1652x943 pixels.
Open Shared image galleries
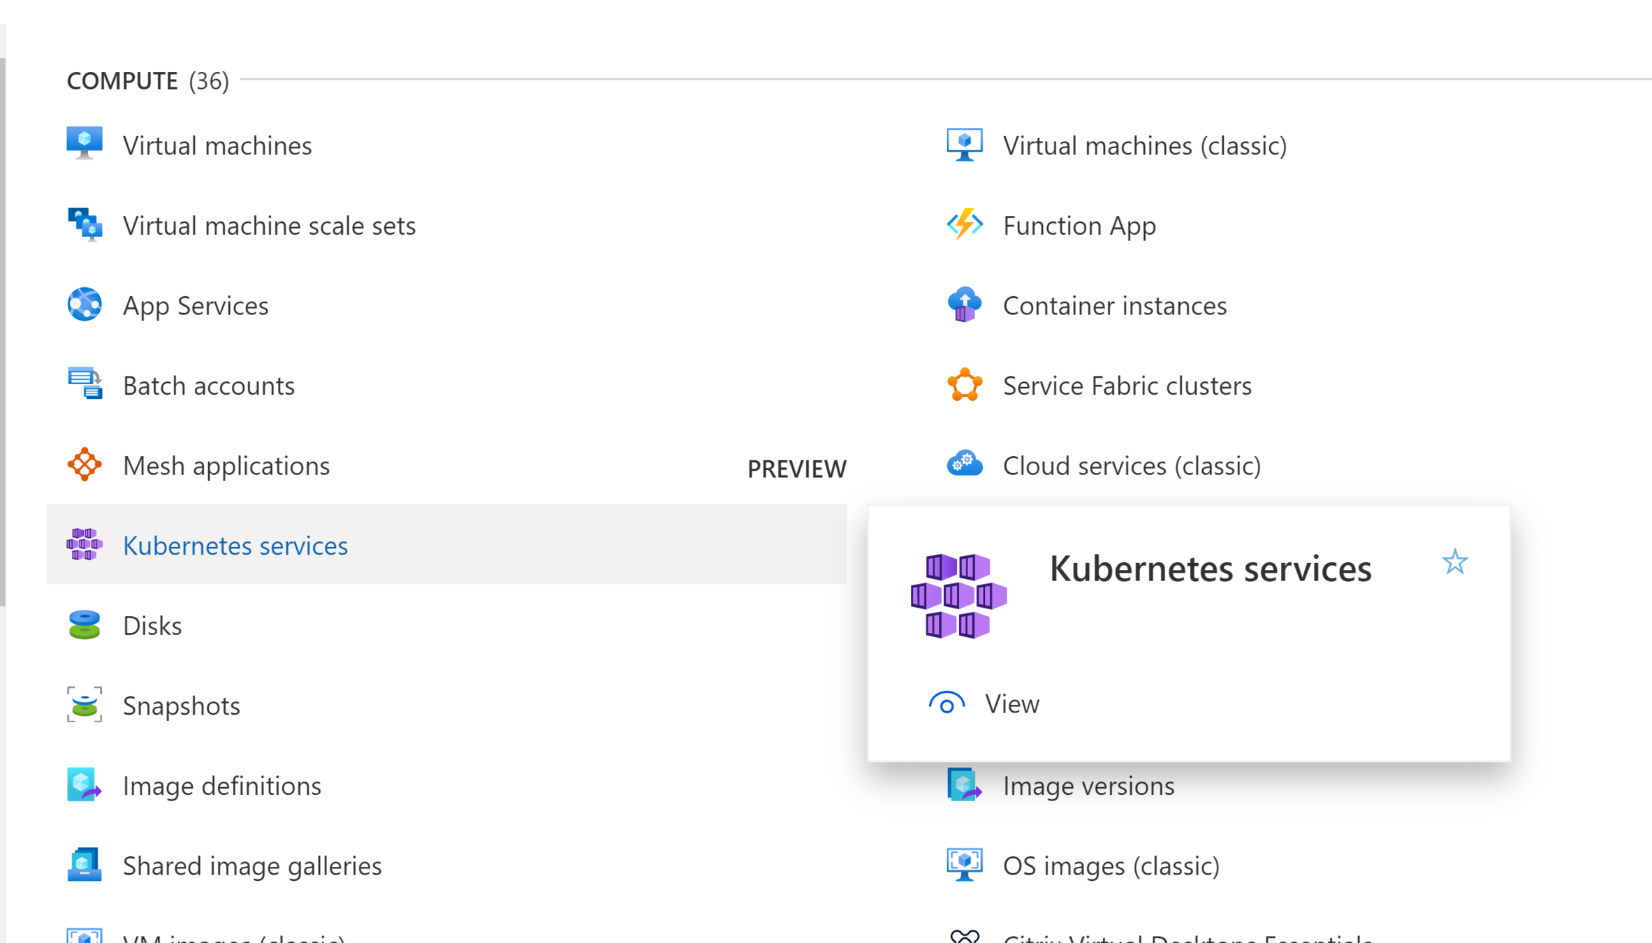click(251, 865)
